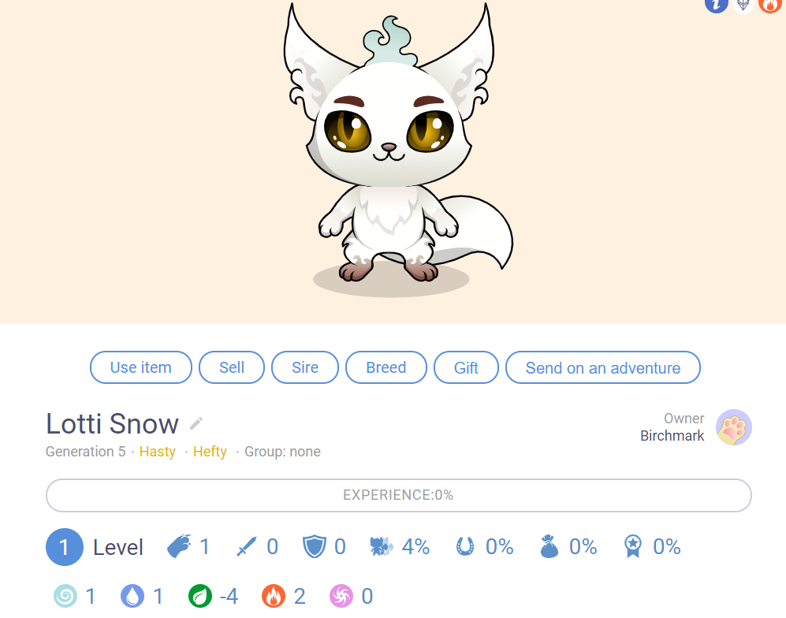Image resolution: width=786 pixels, height=618 pixels.
Task: Open the Use item dialog
Action: pos(141,367)
